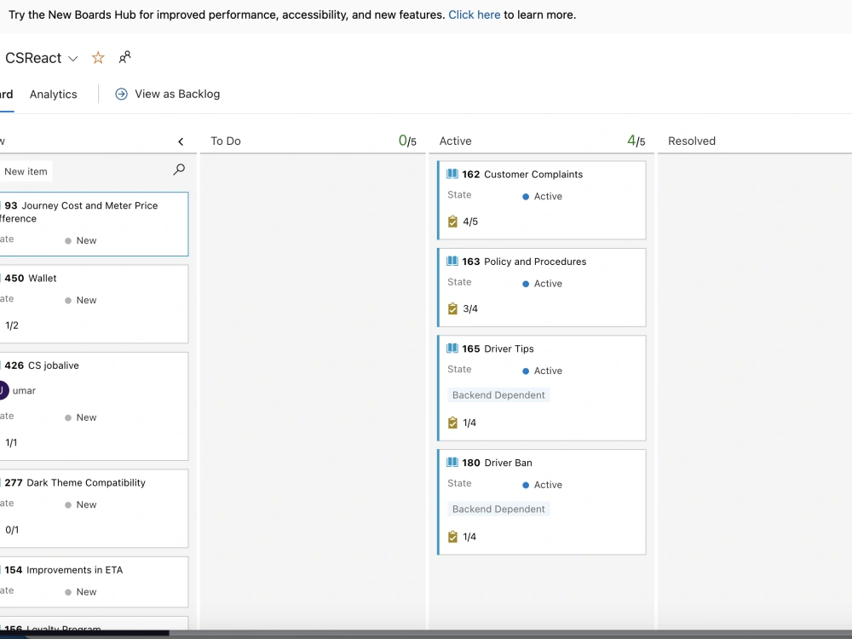Viewport: 852px width, 639px height.
Task: Collapse the New column with chevron
Action: pyautogui.click(x=181, y=141)
